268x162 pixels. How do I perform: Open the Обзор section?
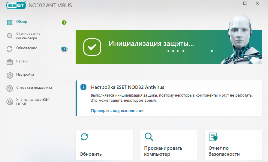[22, 22]
